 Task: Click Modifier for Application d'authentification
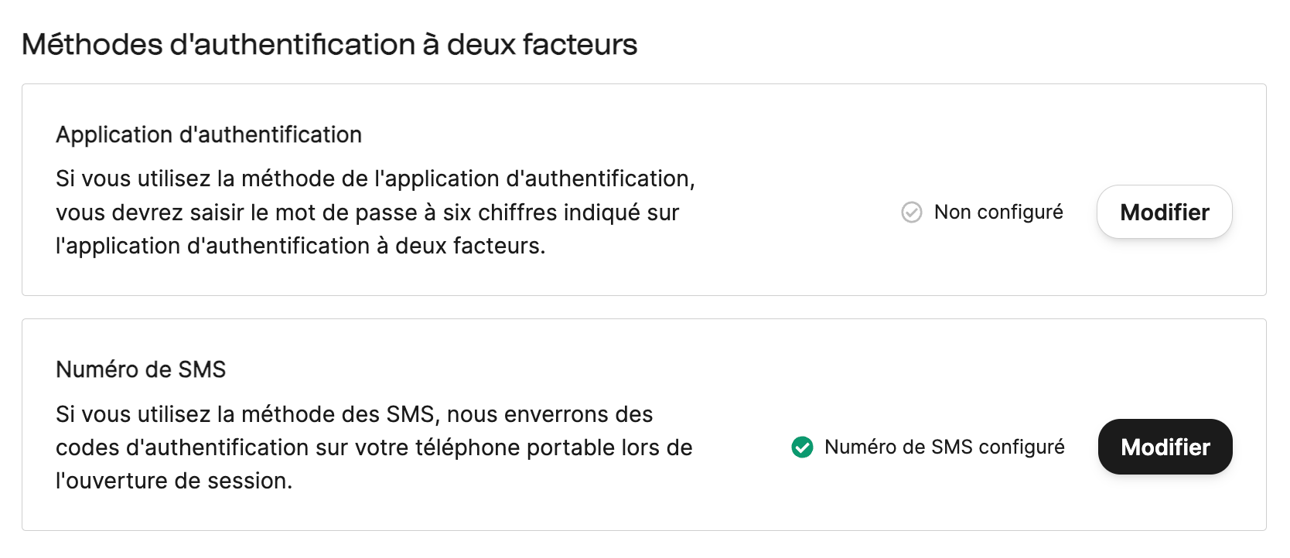point(1164,212)
